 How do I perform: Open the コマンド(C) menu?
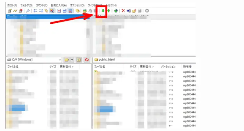tap(41, 5)
